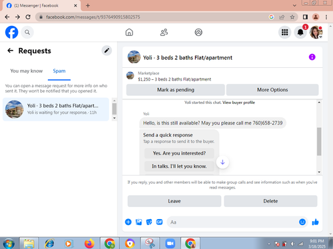Close the Messenger Facebook tab

point(75,5)
